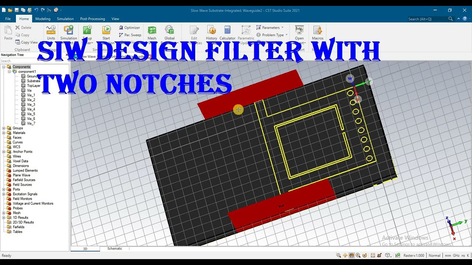The width and height of the screenshot is (472, 265).
Task: Expand the 1D Results tree node
Action: tap(4, 218)
